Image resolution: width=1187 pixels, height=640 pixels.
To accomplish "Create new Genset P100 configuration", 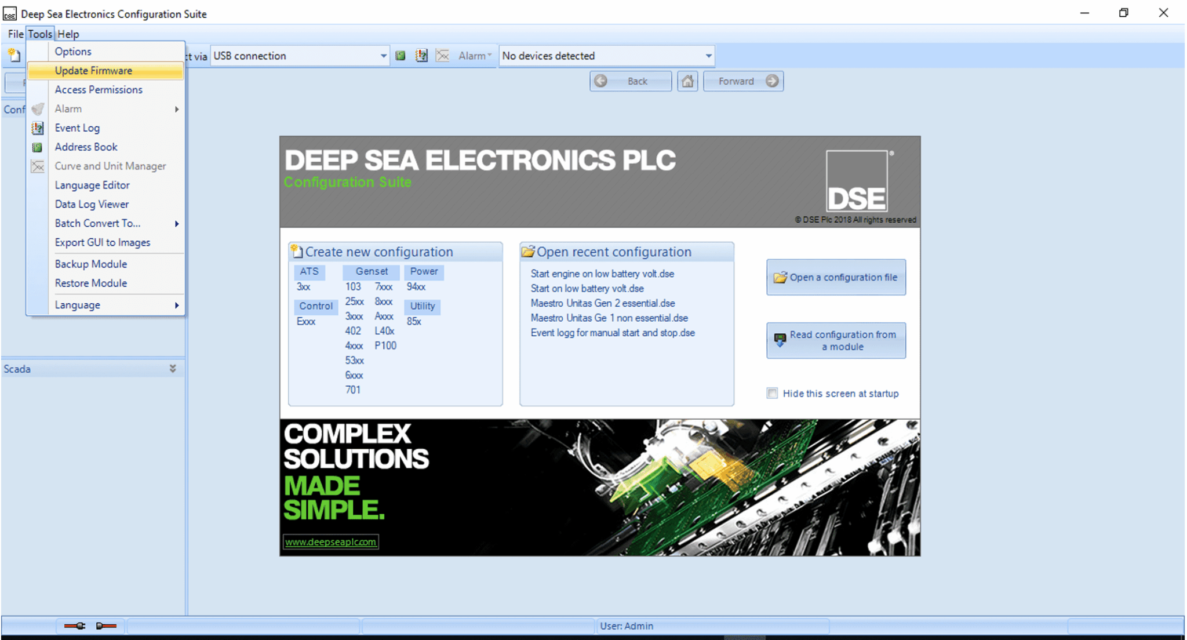I will click(385, 346).
